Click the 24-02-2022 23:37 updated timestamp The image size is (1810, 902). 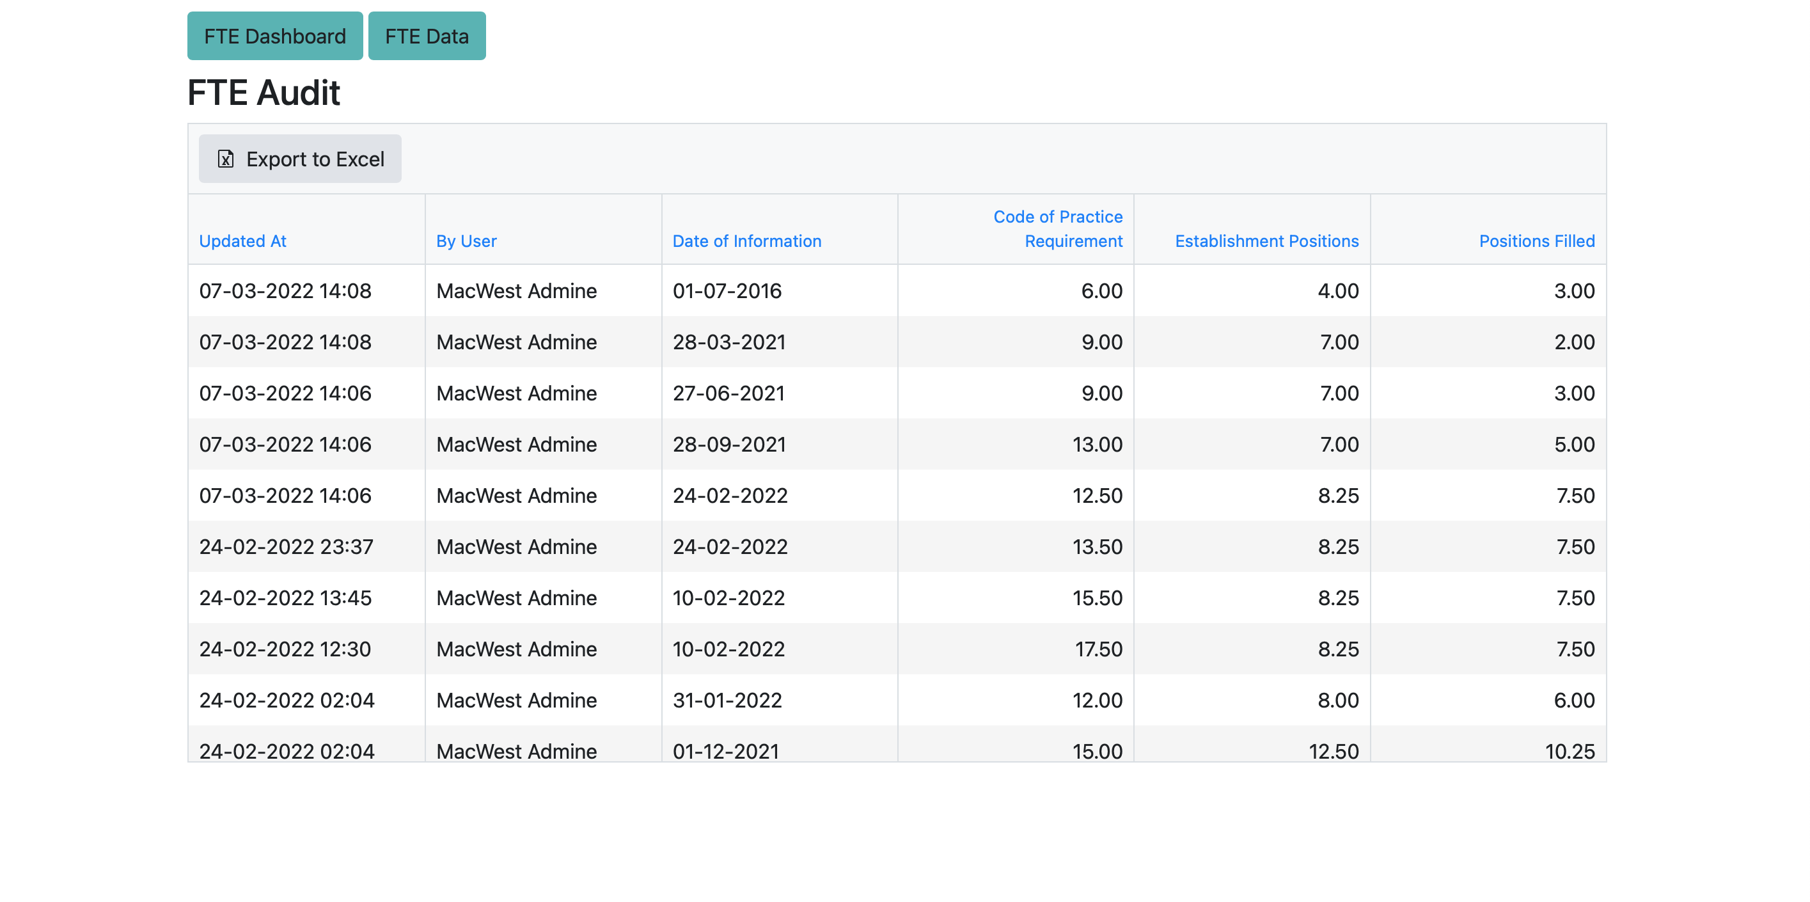[286, 546]
